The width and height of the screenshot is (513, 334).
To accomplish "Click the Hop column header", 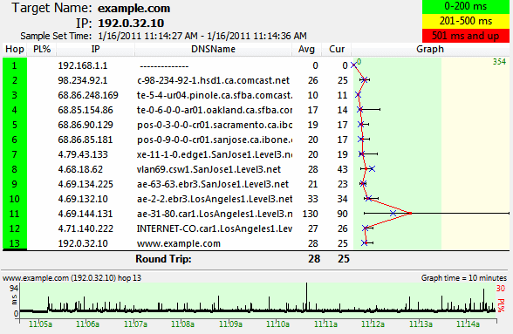I will pos(15,49).
